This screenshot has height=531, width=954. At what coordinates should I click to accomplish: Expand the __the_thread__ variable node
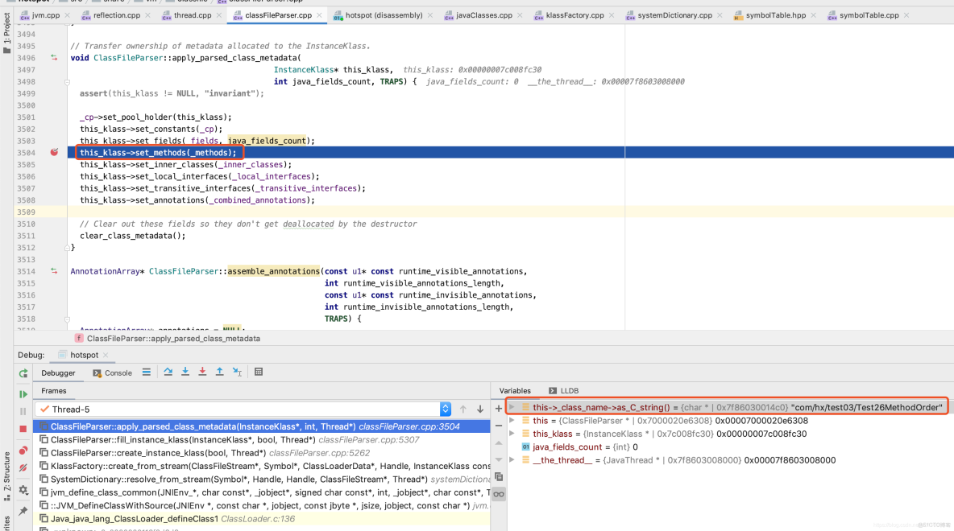[512, 460]
